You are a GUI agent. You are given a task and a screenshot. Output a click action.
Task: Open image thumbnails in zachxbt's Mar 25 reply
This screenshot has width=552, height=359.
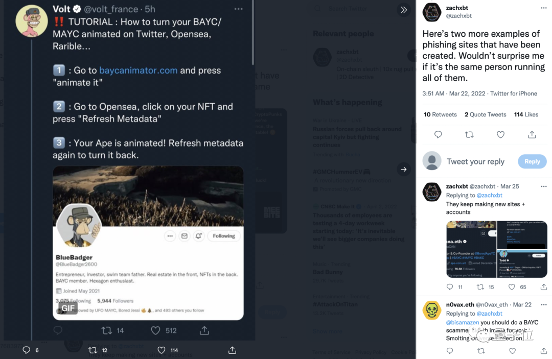(496, 249)
